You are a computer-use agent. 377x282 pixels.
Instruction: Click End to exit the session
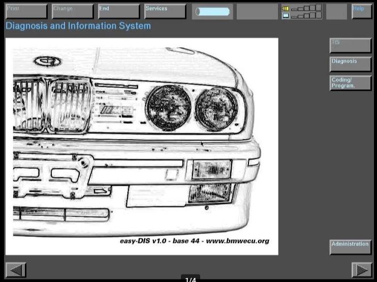coord(119,11)
